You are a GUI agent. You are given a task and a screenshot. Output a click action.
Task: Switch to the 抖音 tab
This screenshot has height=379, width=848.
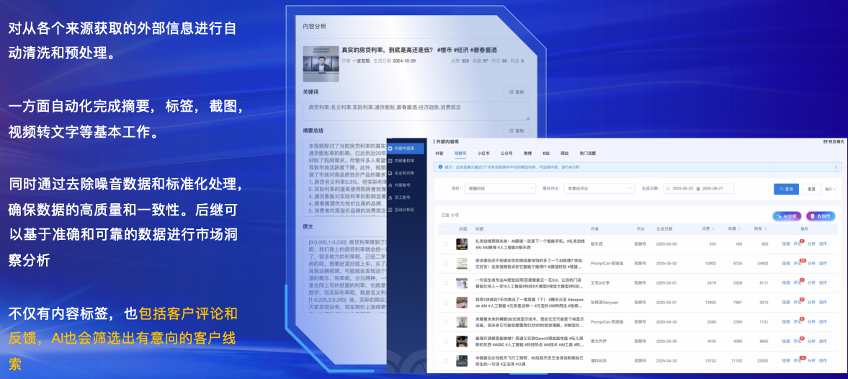pyautogui.click(x=439, y=153)
